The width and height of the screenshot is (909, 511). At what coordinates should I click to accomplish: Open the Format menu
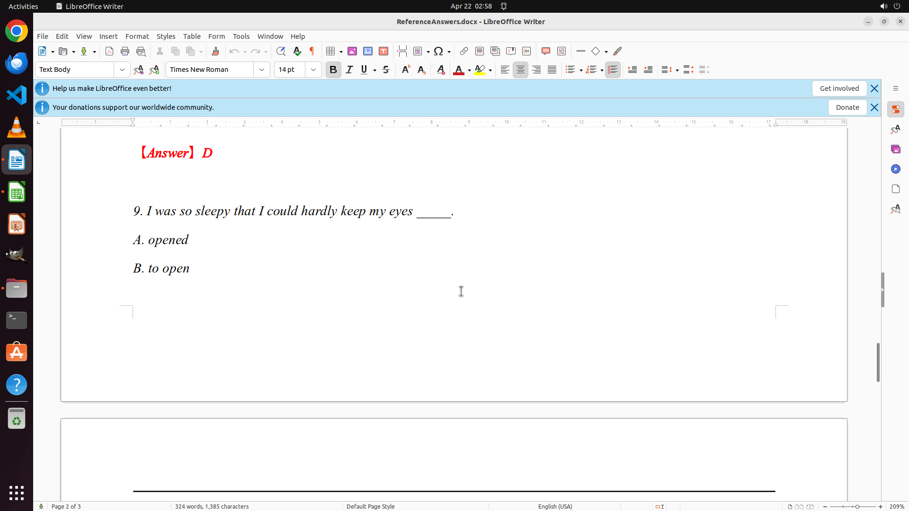[x=137, y=36]
